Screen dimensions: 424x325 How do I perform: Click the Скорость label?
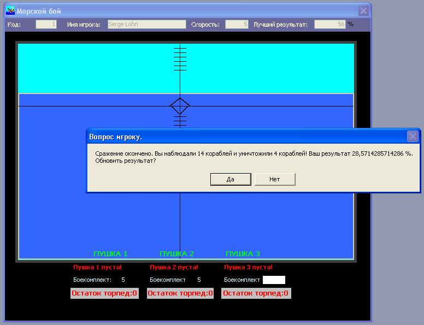[205, 25]
